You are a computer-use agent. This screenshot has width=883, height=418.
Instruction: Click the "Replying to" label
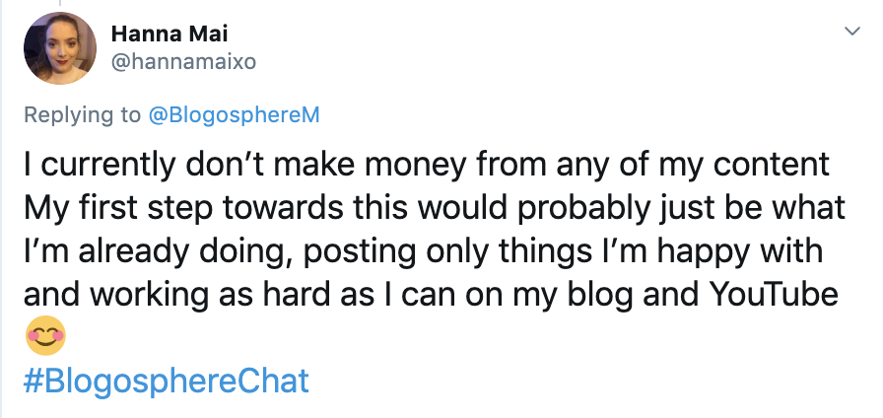pyautogui.click(x=83, y=114)
